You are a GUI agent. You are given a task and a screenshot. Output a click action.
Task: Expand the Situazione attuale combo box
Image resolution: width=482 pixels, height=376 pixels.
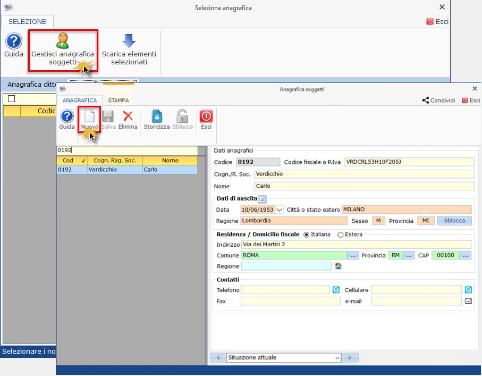pos(337,358)
